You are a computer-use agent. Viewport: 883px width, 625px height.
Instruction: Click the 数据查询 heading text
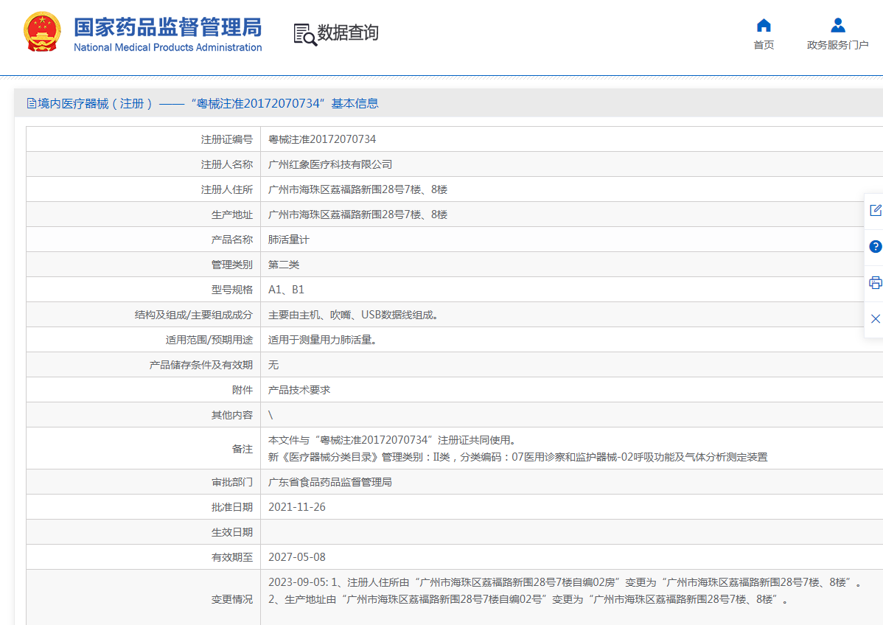tap(348, 32)
